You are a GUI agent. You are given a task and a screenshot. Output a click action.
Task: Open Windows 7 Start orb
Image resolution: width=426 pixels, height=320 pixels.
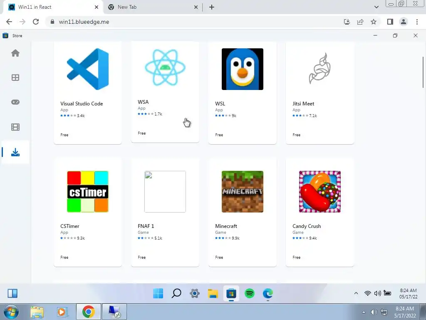[x=11, y=312]
